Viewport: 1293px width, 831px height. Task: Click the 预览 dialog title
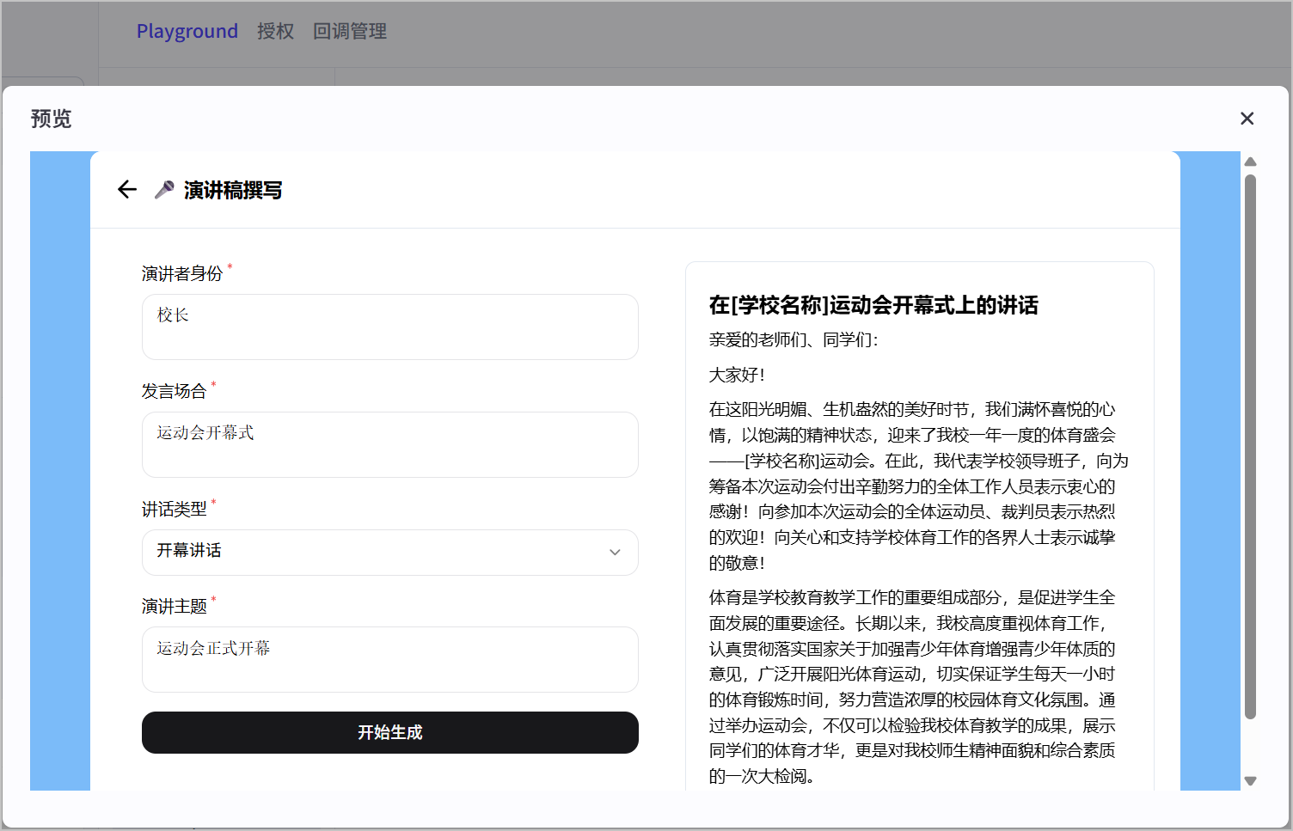[x=52, y=119]
